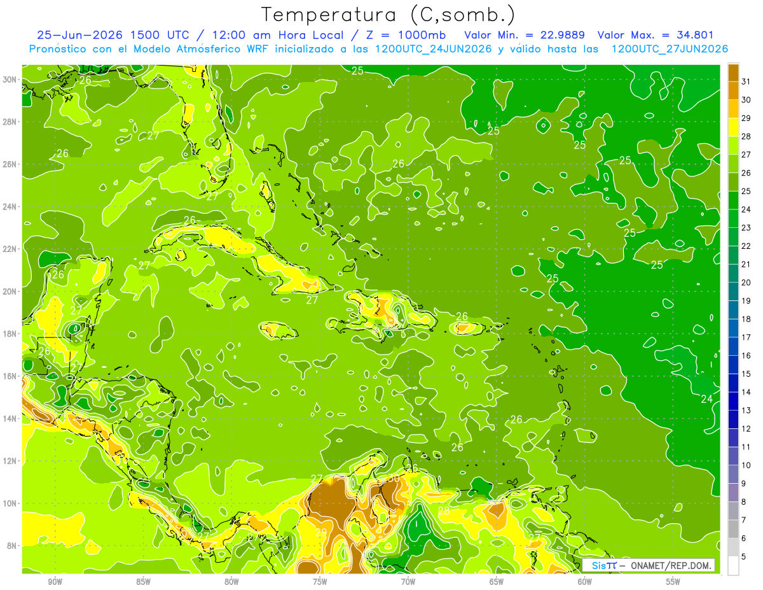
Task: Click the title Temperatura (C,somb.)
Action: (388, 15)
